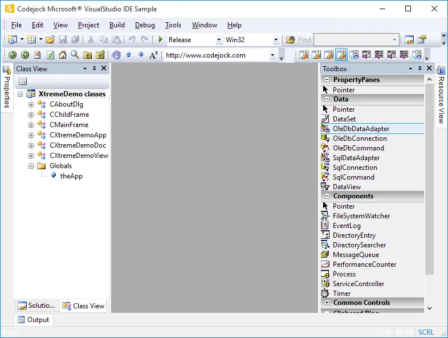Click the Favorites folder star icon

[x=87, y=55]
